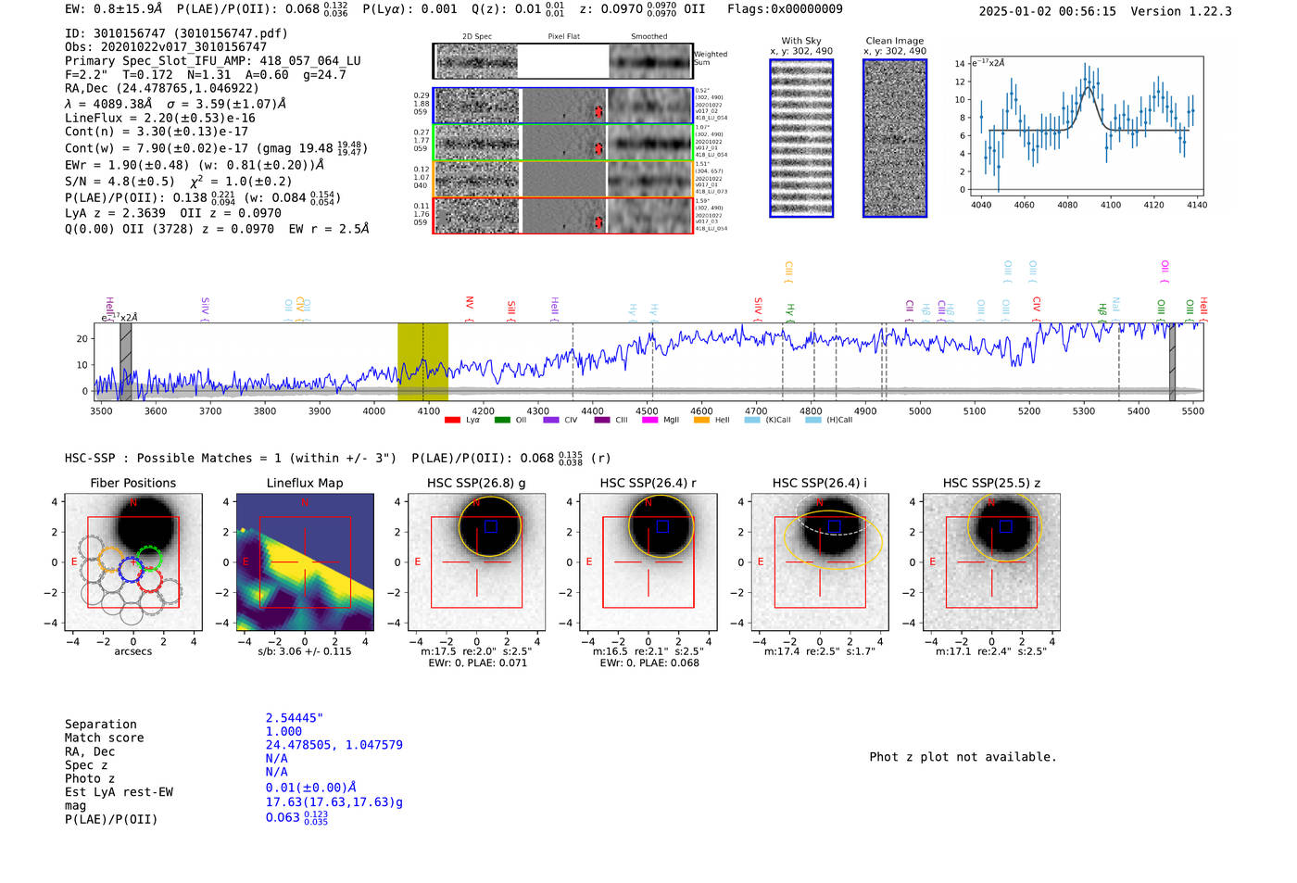Click the red fiber circle in Fiber Positions
The image size is (1297, 883).
coord(150,581)
